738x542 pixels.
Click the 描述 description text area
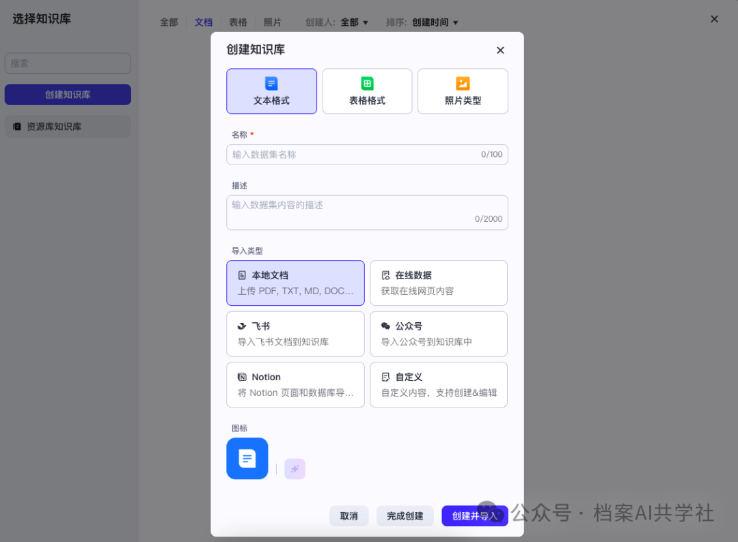367,212
